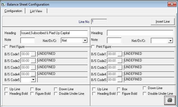This screenshot has height=107, width=178.
Task: Click the right Note input field
Action: pyautogui.click(x=114, y=40)
